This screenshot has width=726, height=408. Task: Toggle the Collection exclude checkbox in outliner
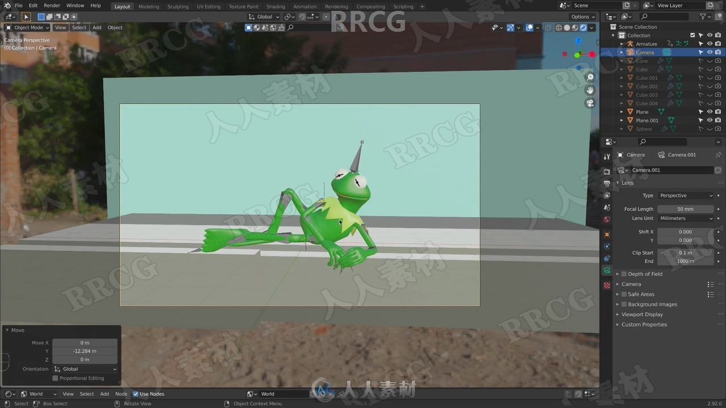(693, 35)
